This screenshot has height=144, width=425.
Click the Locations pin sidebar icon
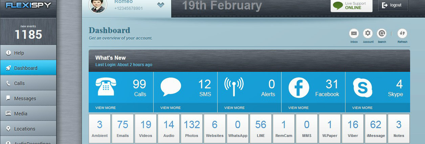8,128
